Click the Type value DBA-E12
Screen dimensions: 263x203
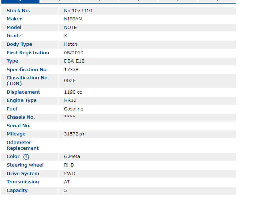pyautogui.click(x=74, y=61)
